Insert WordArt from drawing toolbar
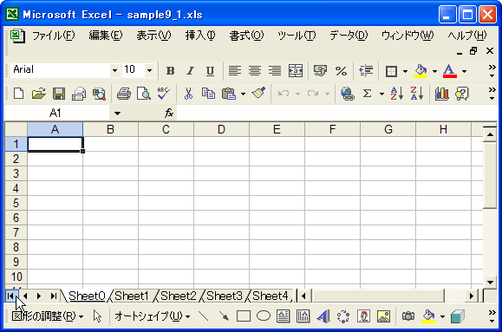Viewport: 502px width, 332px height. coord(323,316)
